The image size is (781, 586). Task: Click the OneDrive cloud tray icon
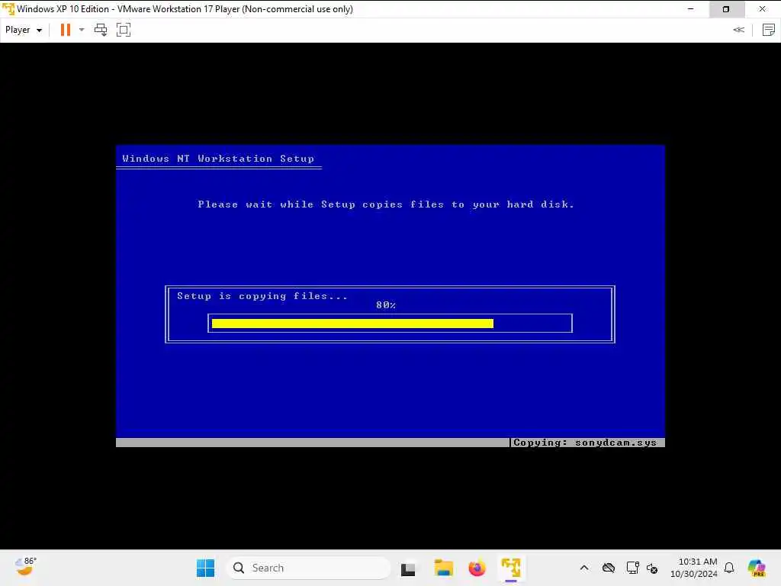pyautogui.click(x=608, y=568)
